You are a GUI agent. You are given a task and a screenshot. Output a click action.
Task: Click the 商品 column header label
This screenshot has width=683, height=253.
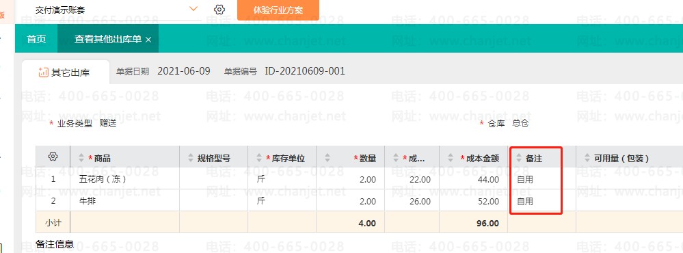[x=103, y=159]
